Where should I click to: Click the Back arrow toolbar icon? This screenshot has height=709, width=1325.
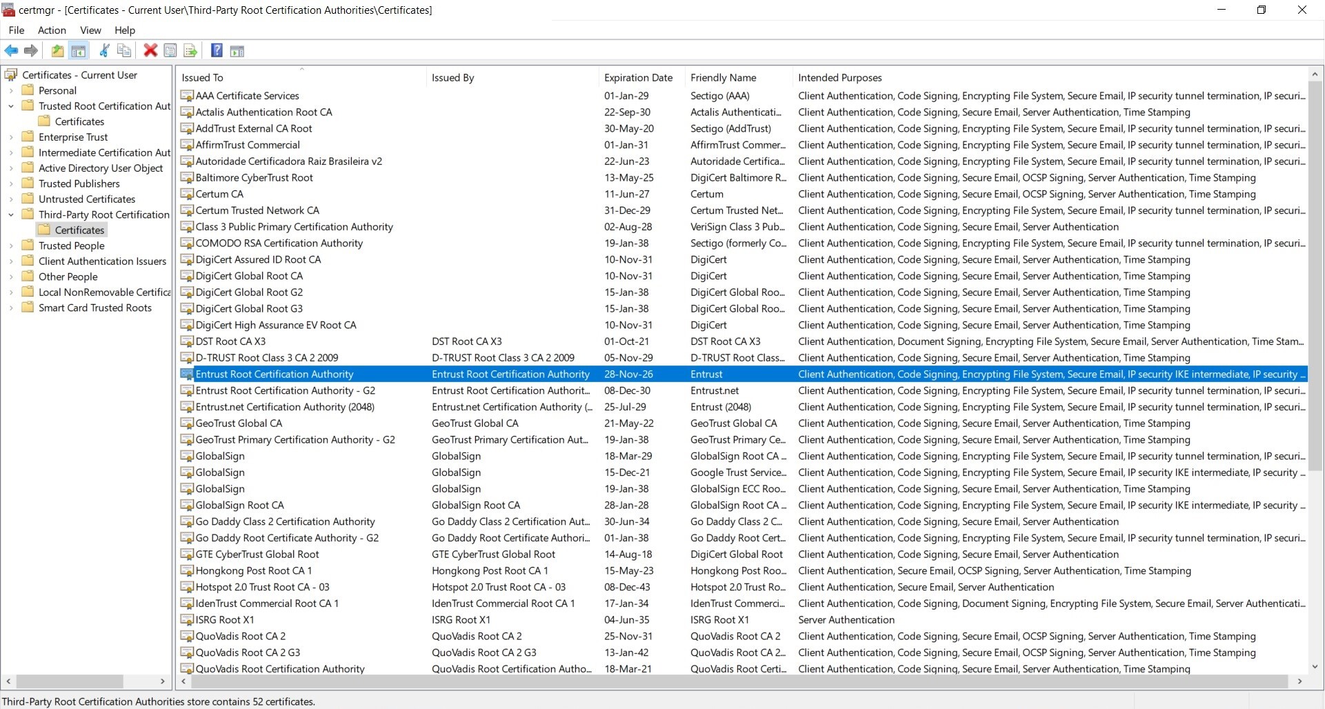point(12,50)
